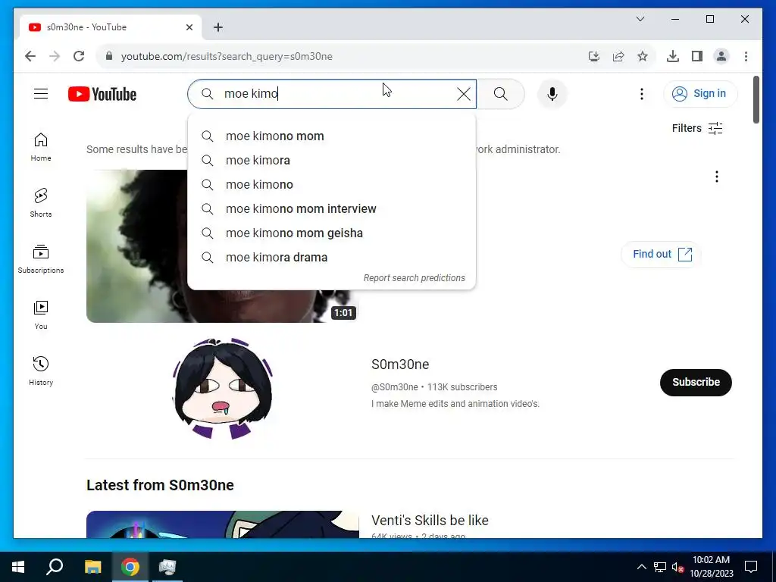Screen dimensions: 776x582
Task: Open a new Chrome tab
Action: click(x=218, y=27)
